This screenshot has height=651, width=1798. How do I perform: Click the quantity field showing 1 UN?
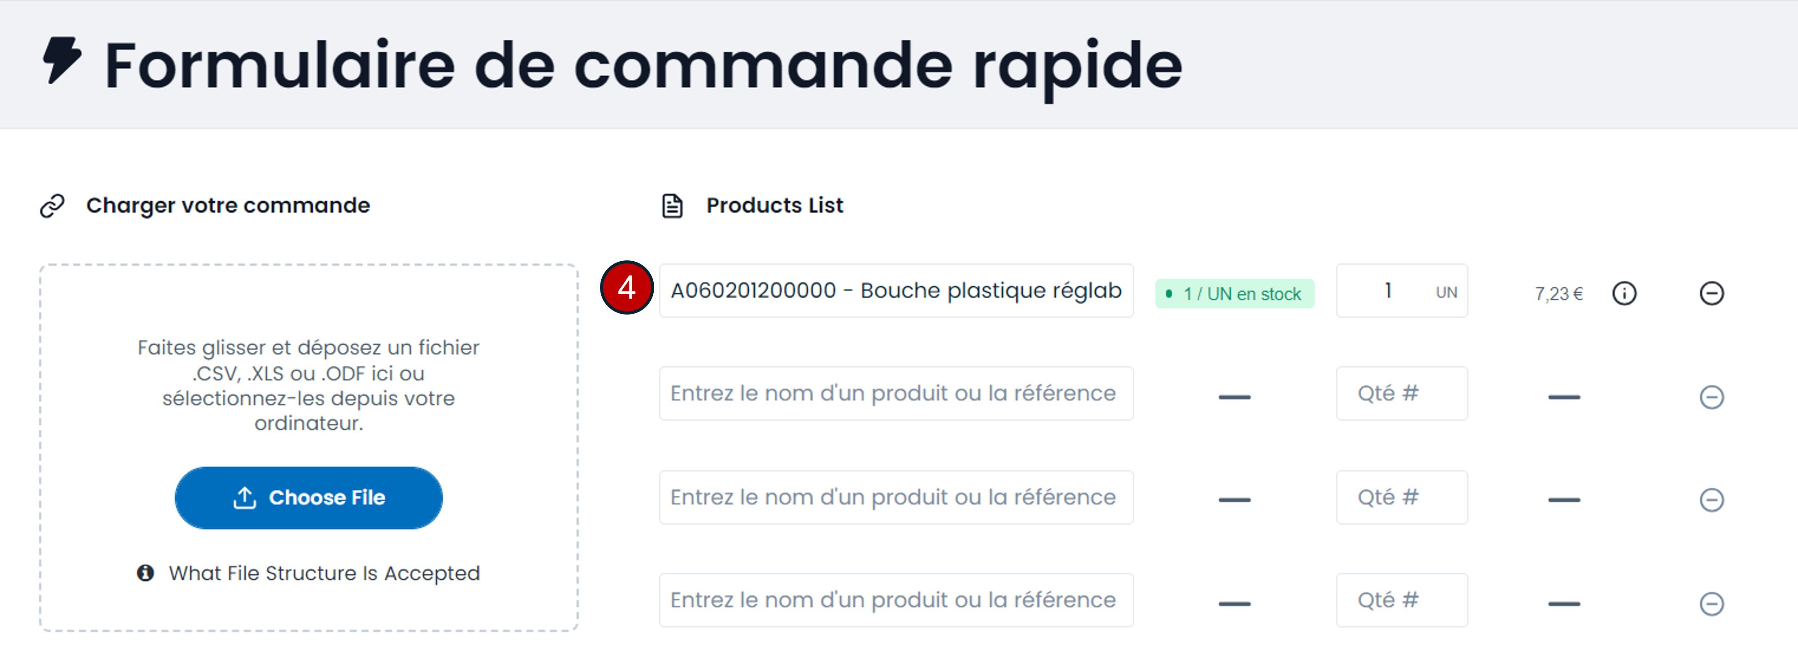1402,292
